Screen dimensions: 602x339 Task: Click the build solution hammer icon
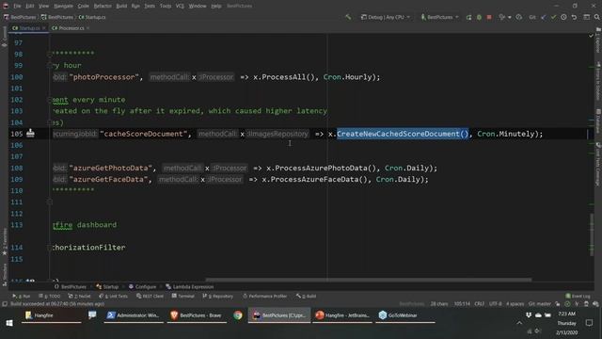click(x=348, y=17)
